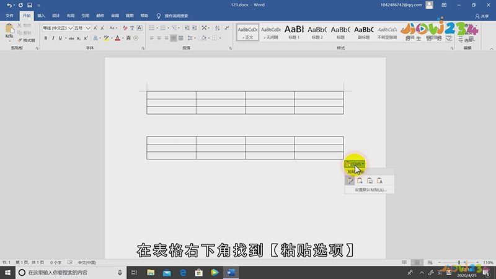Decrease paragraph indent
The height and width of the screenshot is (279, 496).
pyautogui.click(x=187, y=28)
